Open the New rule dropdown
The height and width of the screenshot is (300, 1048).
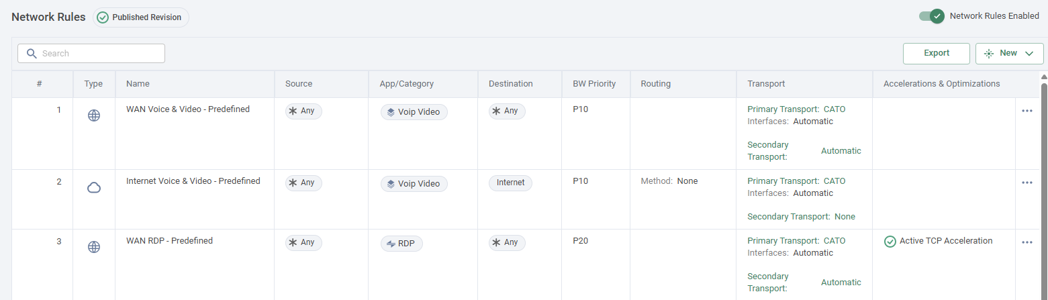1009,54
